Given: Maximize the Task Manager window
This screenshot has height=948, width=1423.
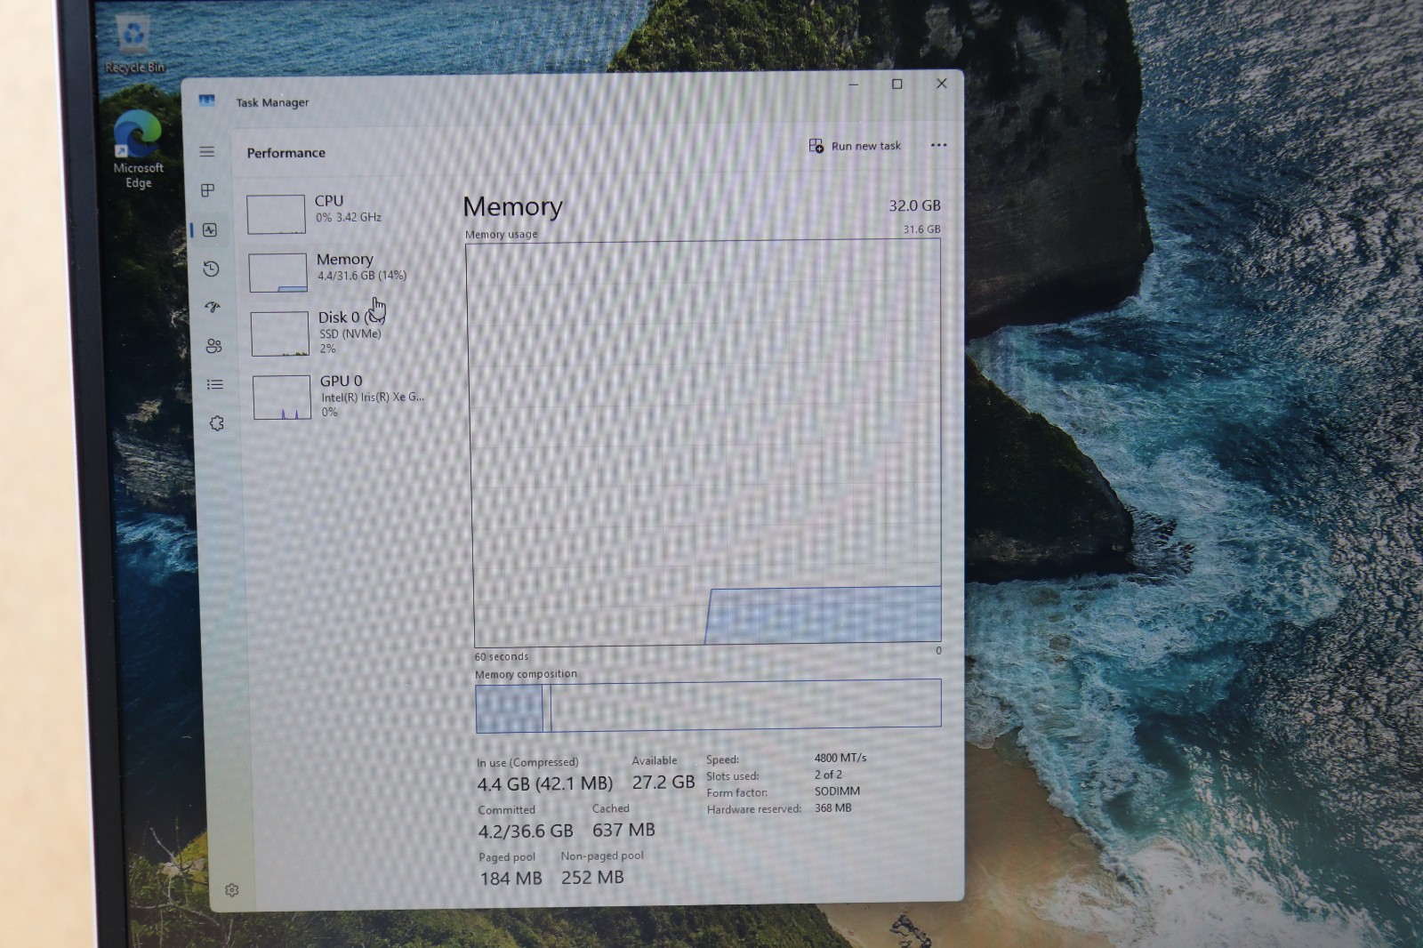Looking at the screenshot, I should (897, 84).
